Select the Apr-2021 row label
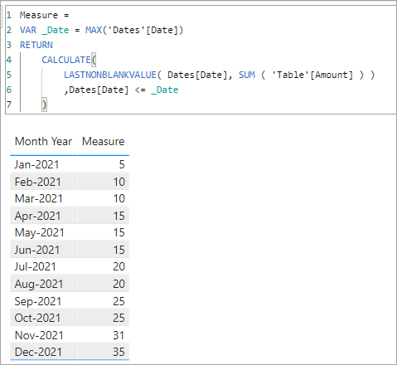The width and height of the screenshot is (397, 365). point(37,216)
